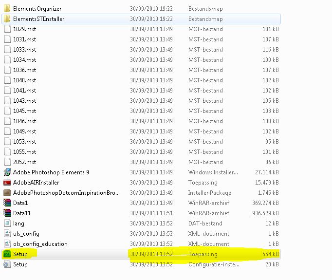Viewport: 332px width, 280px height.
Task: Click the 1045.mst file icon
Action: 7,111
